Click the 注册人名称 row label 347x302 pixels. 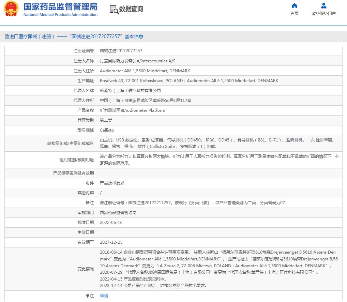tap(84, 61)
